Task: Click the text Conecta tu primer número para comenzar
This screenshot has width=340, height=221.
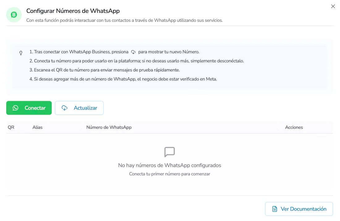Action: click(169, 174)
